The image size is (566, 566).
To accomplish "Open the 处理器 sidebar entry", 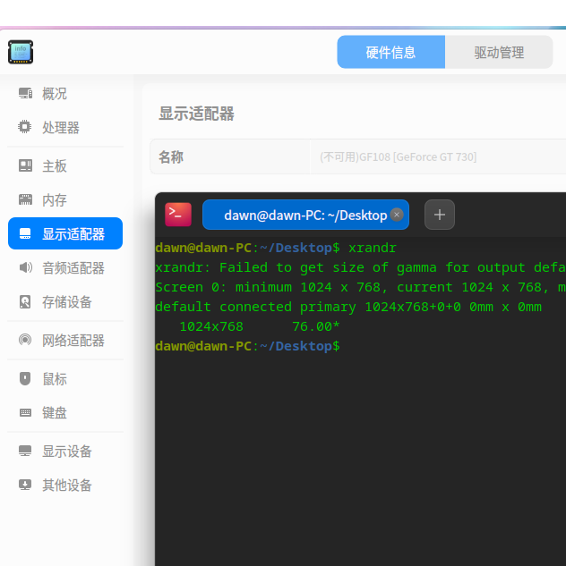I will point(60,128).
